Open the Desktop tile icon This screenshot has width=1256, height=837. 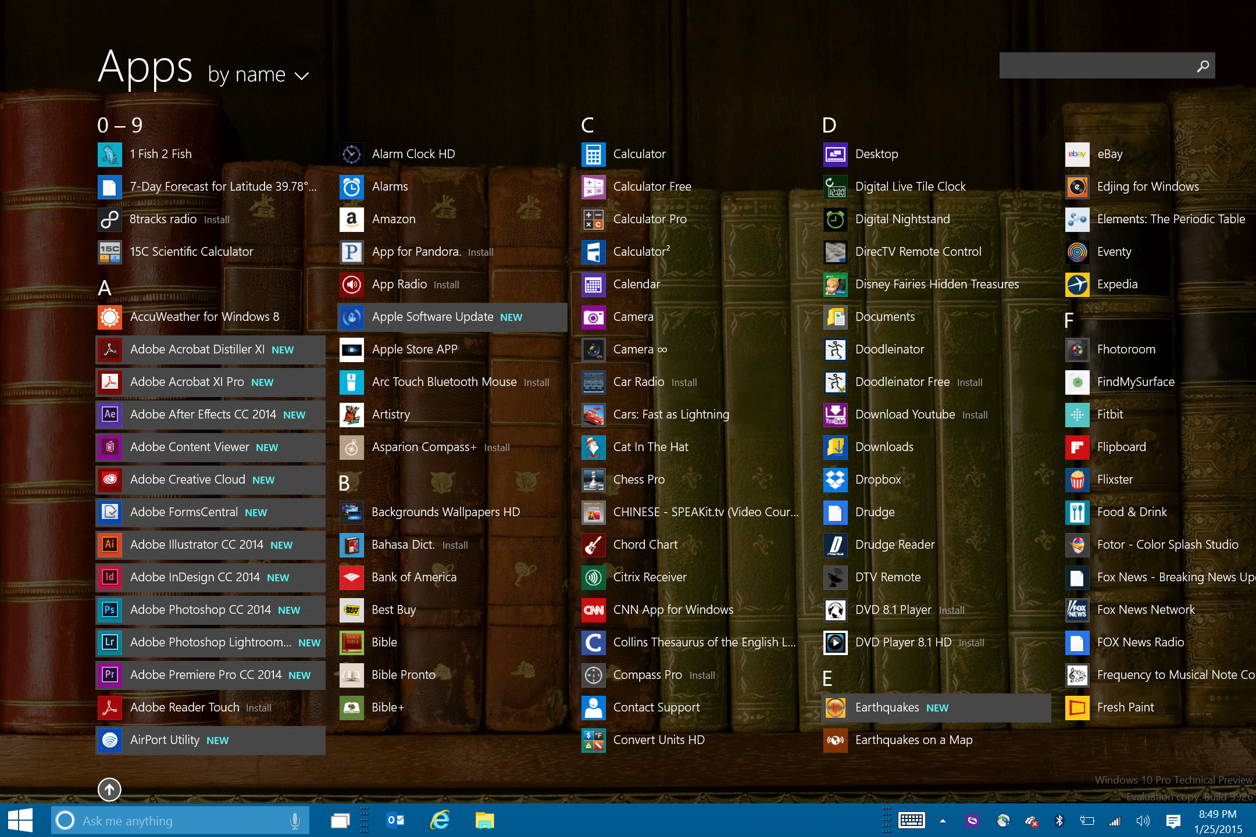click(x=836, y=154)
